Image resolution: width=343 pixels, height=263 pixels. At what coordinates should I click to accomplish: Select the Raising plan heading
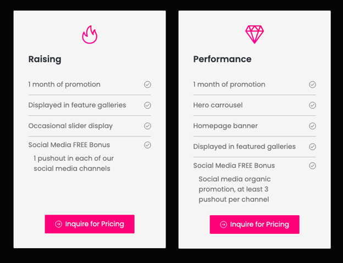tap(45, 59)
